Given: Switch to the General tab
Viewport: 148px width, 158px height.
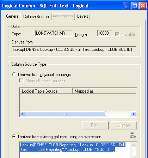Looking at the screenshot, I should (13, 16).
